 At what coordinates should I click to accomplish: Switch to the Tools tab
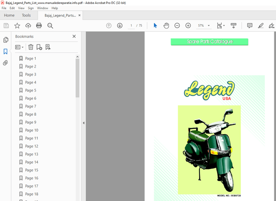[x=26, y=15]
